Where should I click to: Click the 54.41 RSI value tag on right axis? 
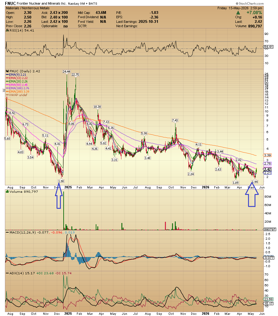[x=269, y=47]
